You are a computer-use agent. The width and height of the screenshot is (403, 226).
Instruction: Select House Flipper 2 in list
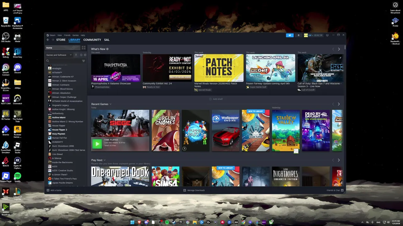coord(60,130)
